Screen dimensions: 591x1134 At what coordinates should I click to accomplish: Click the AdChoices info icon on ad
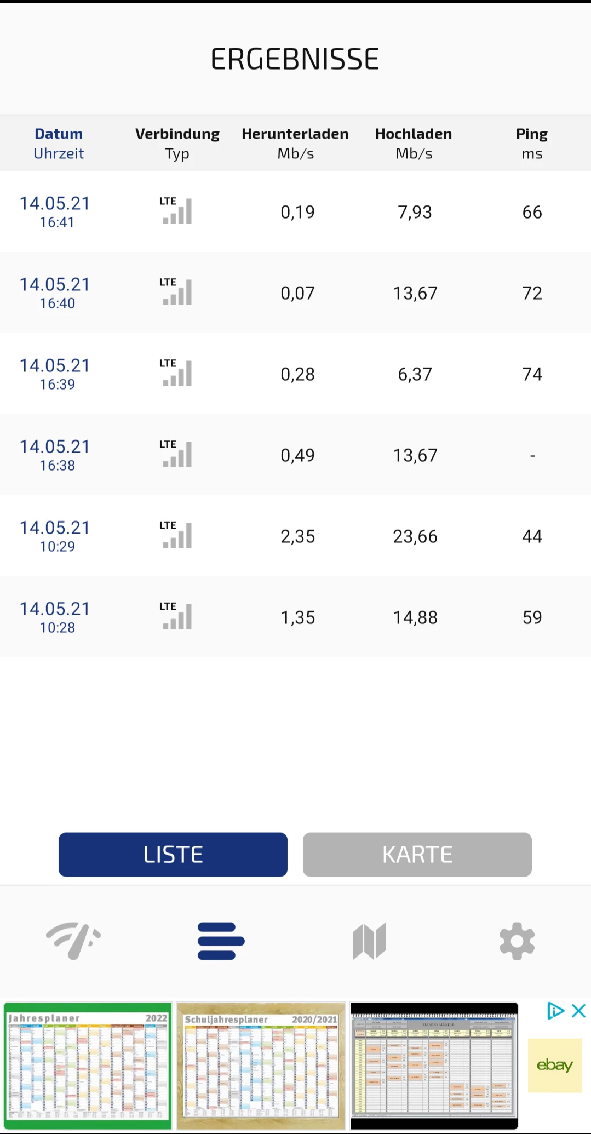(555, 1011)
